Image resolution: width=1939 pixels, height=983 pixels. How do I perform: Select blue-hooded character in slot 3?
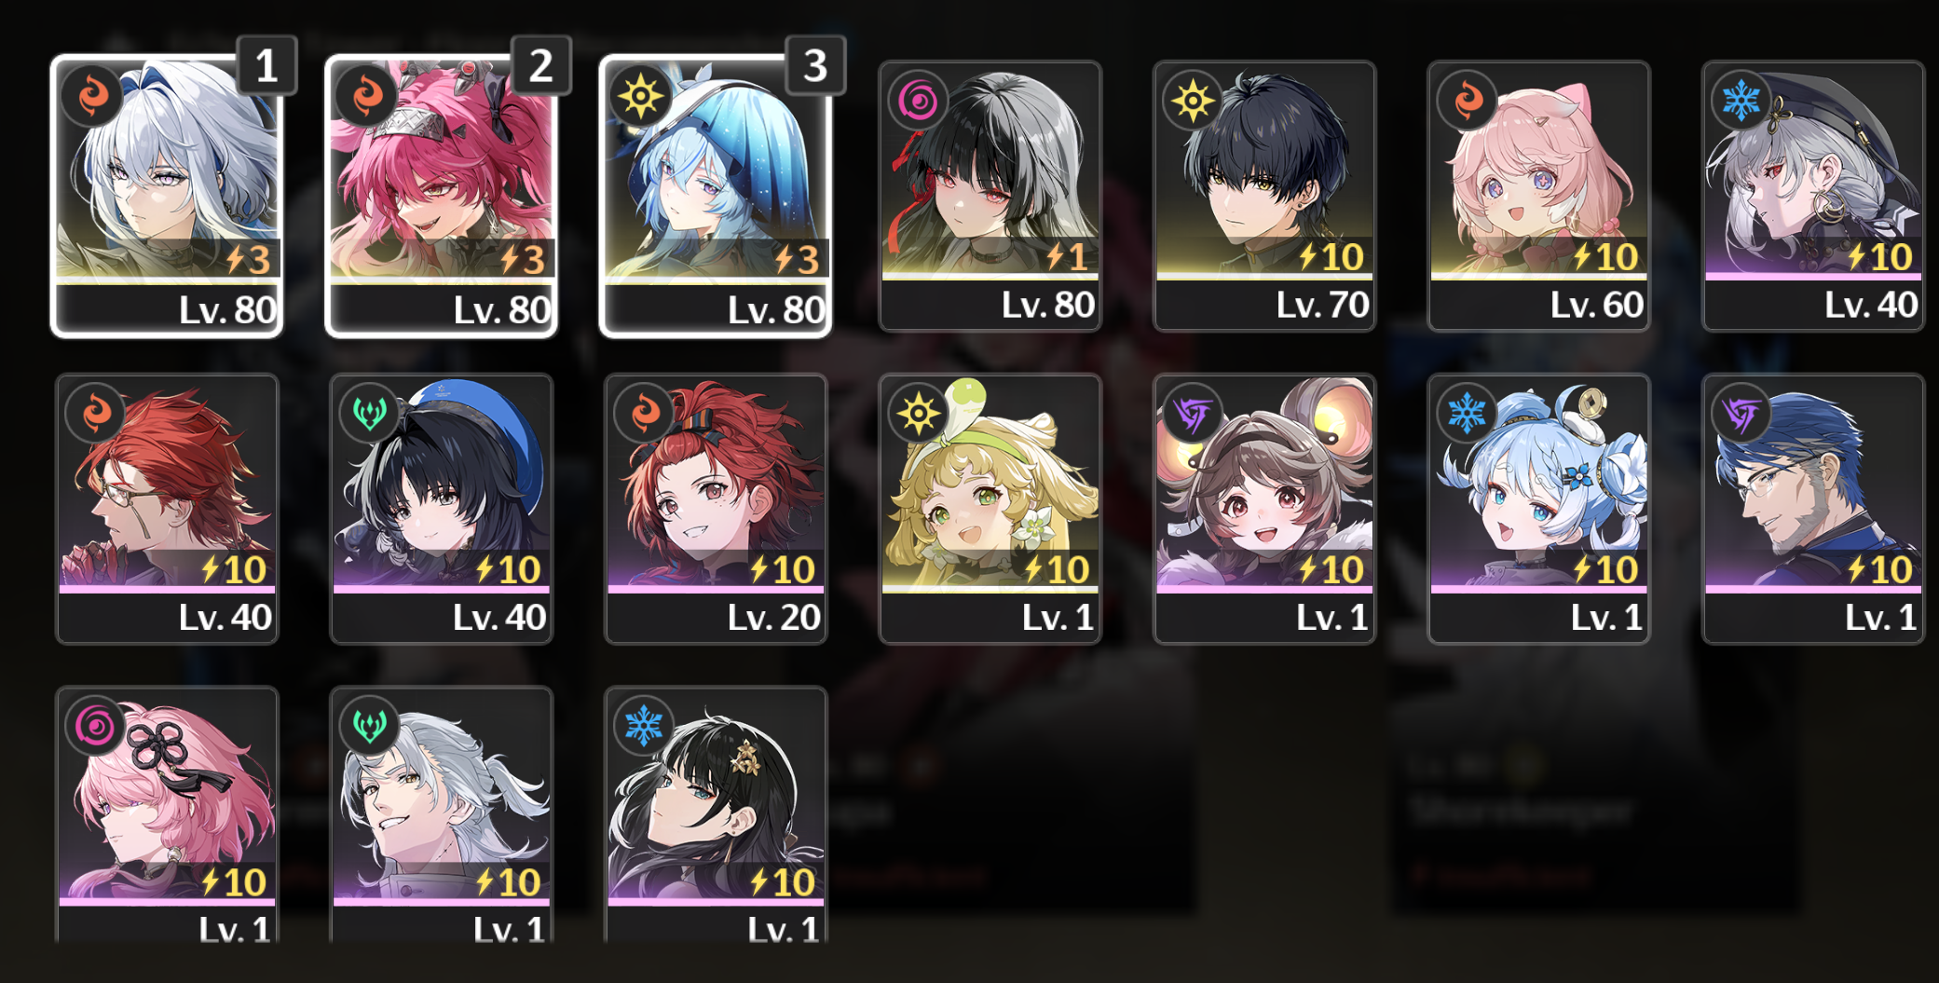coord(715,196)
